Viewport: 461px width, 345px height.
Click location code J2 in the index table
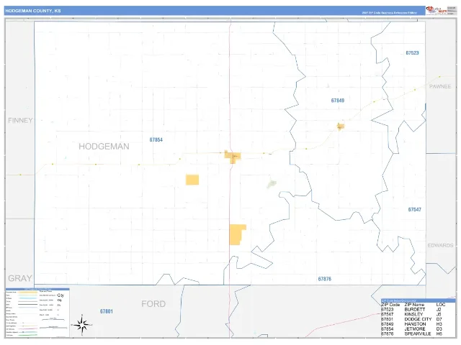tap(439, 310)
